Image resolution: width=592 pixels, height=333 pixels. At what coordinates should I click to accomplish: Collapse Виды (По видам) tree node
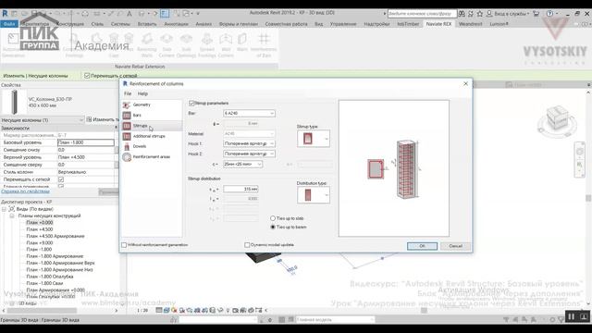4,209
